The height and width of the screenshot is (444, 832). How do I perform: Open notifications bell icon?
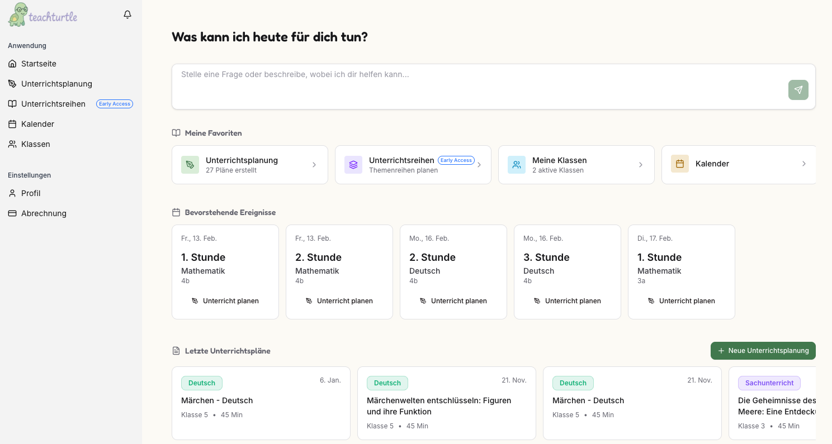tap(127, 15)
